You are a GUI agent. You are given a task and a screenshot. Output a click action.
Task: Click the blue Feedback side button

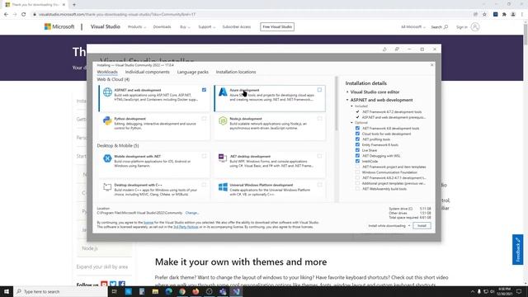tap(517, 249)
